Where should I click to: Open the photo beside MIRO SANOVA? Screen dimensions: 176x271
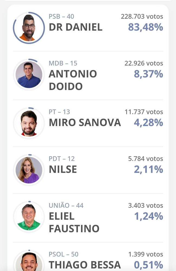29,123
